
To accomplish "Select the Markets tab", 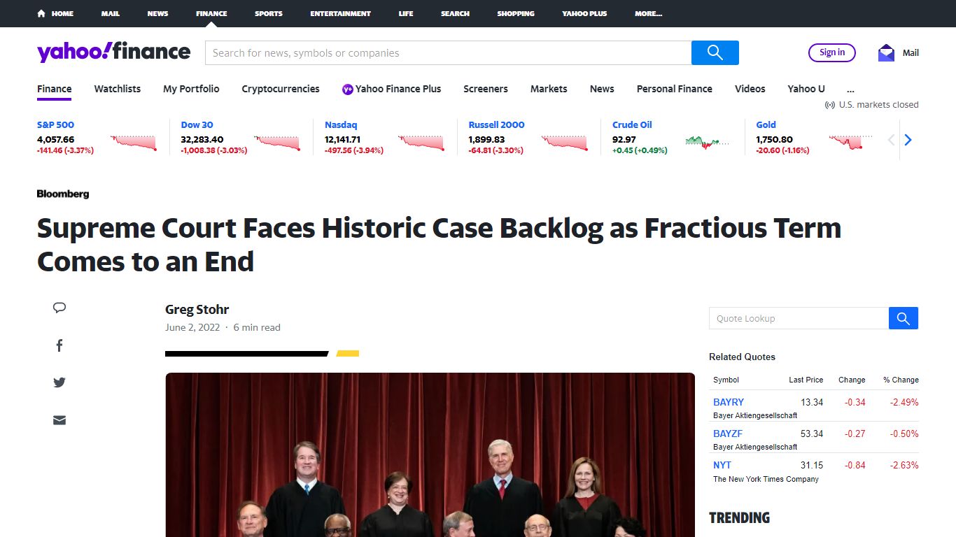I will (x=549, y=89).
